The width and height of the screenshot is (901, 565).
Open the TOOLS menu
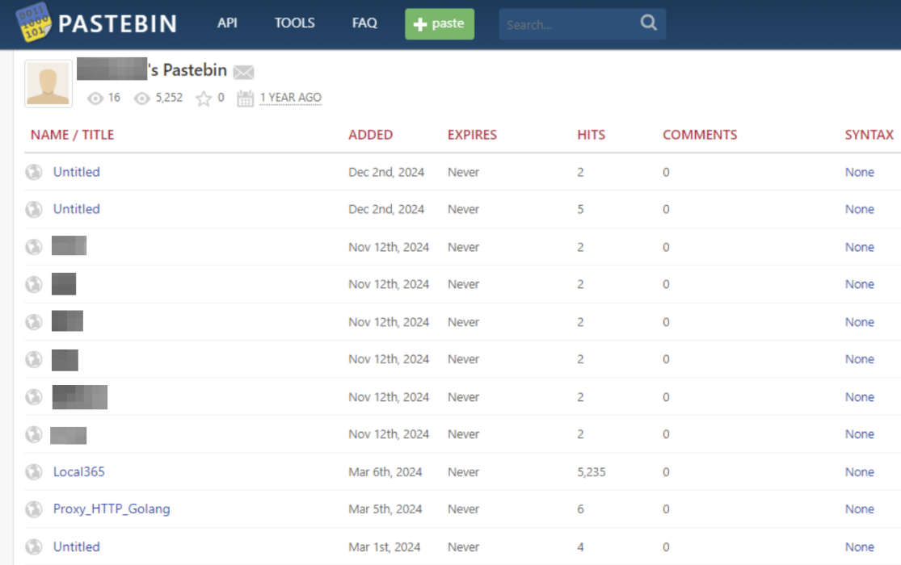294,23
